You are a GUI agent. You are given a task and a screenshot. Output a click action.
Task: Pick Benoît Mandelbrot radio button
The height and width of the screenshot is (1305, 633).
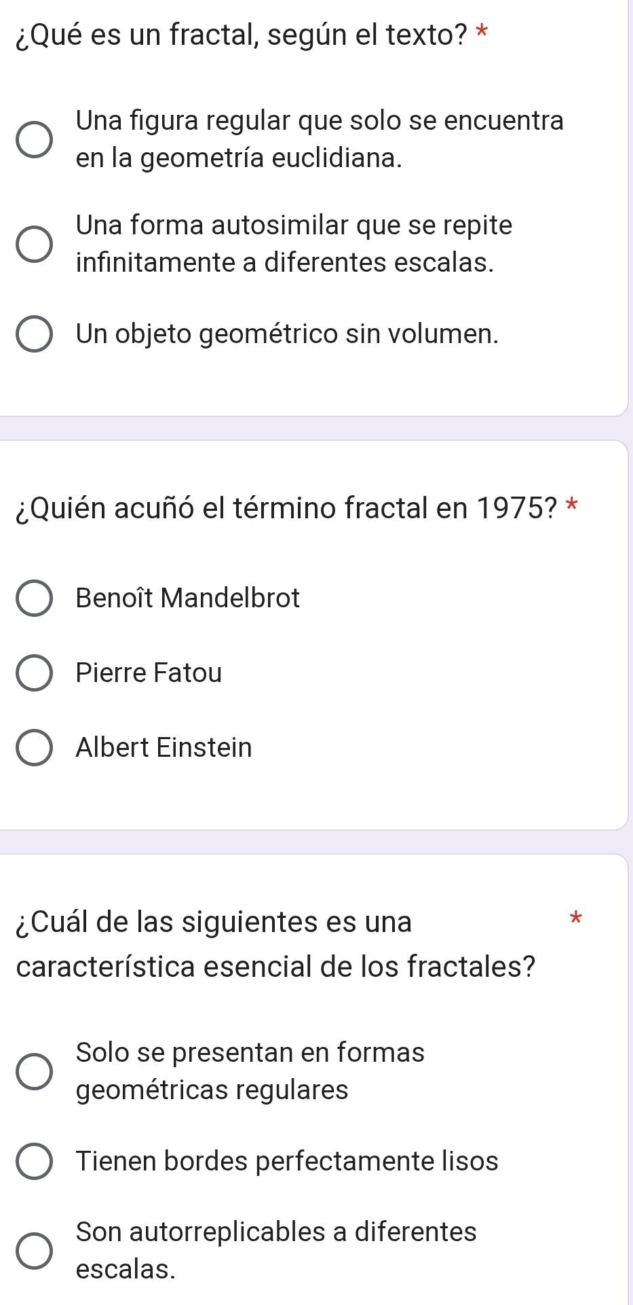(34, 598)
